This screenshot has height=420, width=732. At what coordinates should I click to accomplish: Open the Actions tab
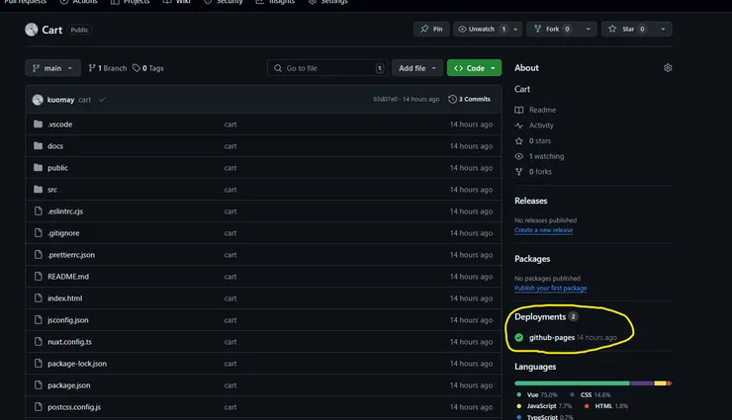pos(79,2)
